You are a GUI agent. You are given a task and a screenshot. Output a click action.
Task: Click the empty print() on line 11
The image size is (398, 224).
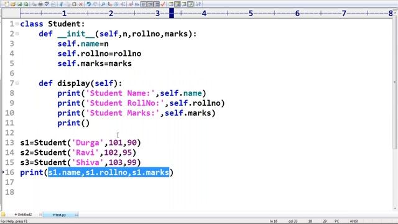[x=73, y=123]
